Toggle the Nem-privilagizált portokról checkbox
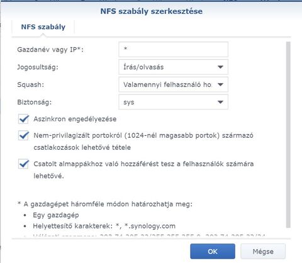The height and width of the screenshot is (263, 302). (x=23, y=135)
